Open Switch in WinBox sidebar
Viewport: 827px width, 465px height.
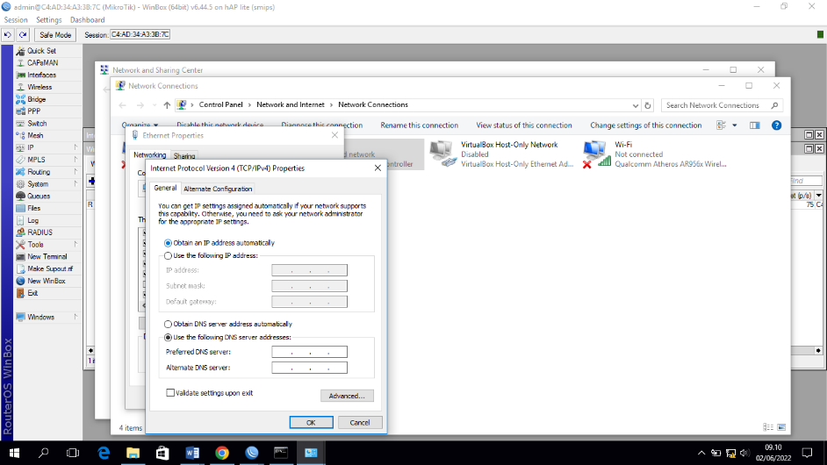[37, 124]
